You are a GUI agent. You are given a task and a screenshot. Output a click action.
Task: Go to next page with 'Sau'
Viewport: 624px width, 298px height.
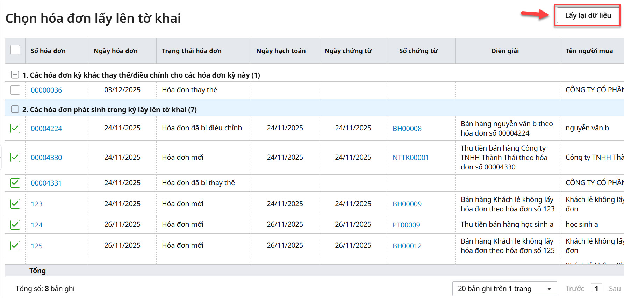coord(614,289)
